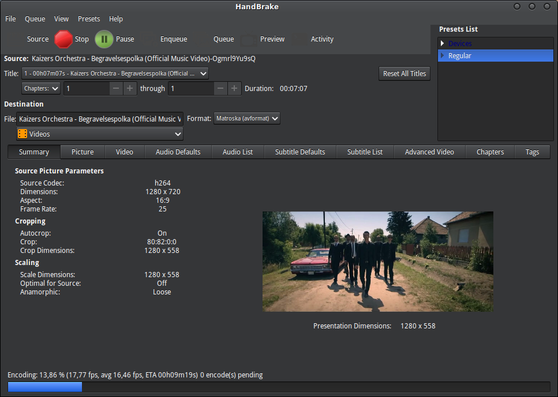Open the Subtitle List tab
The height and width of the screenshot is (397, 558).
coord(365,152)
